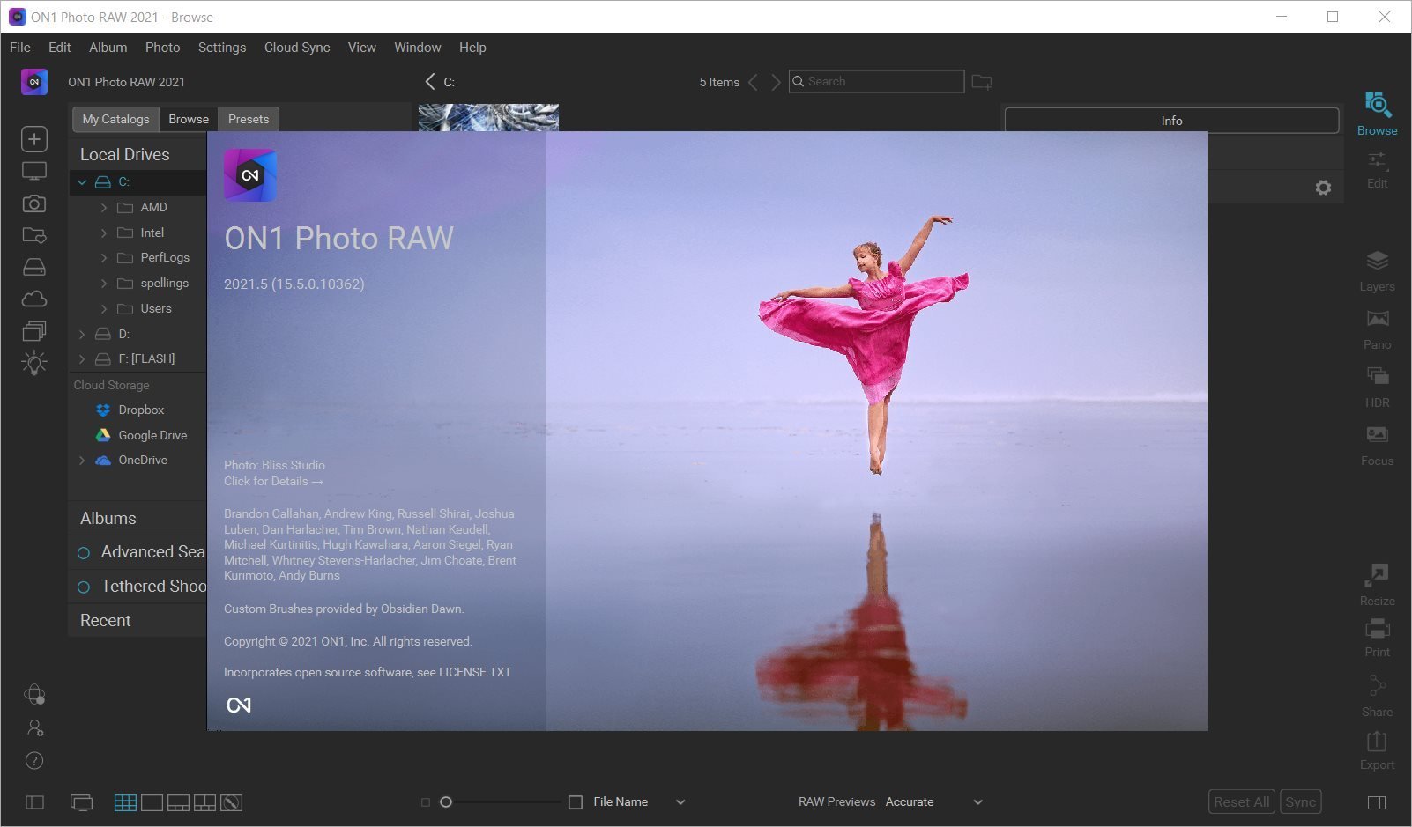The image size is (1412, 827).
Task: Expand the OneDrive entry
Action: click(82, 461)
